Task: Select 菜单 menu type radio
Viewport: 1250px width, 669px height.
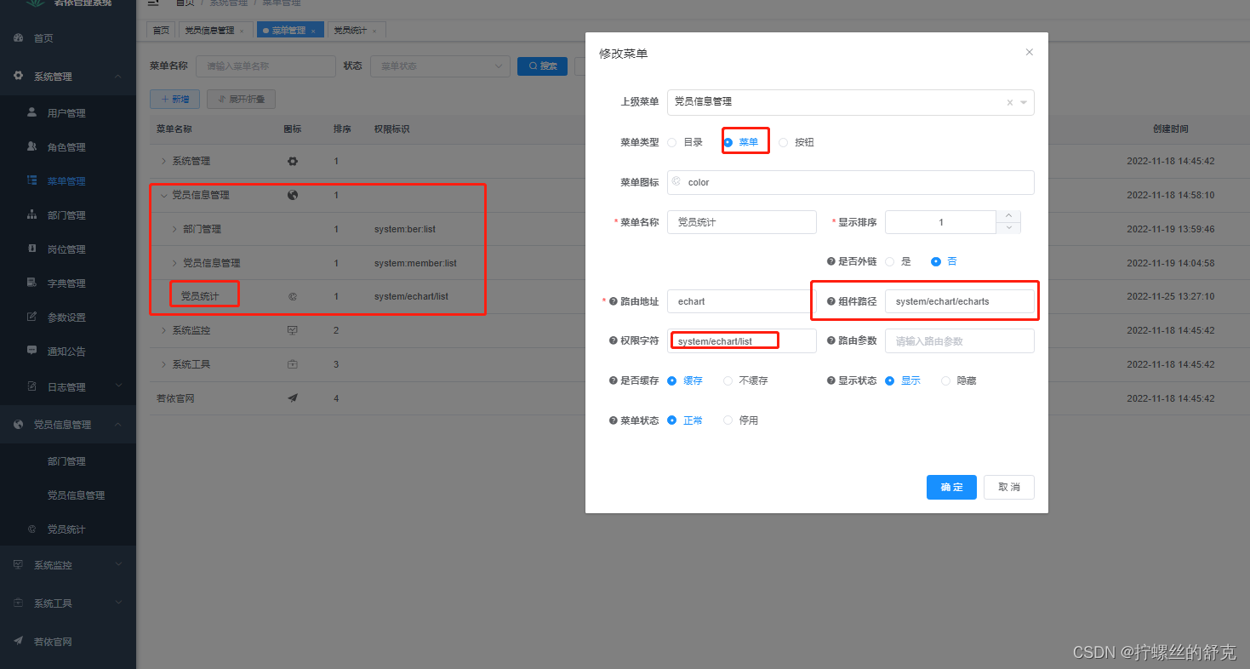Action: (x=728, y=142)
